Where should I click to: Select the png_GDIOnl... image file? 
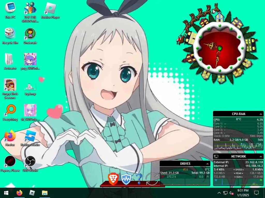30,62
